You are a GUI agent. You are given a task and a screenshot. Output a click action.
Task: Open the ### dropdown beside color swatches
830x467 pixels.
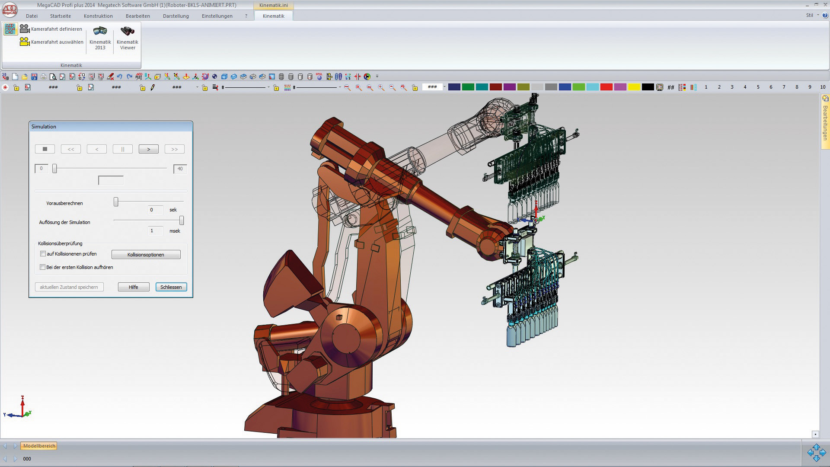444,87
